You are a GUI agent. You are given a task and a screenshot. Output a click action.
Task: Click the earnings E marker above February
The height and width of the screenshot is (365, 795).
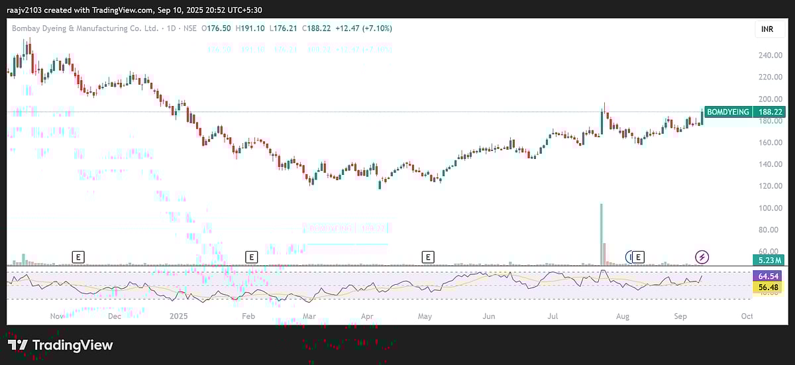251,256
